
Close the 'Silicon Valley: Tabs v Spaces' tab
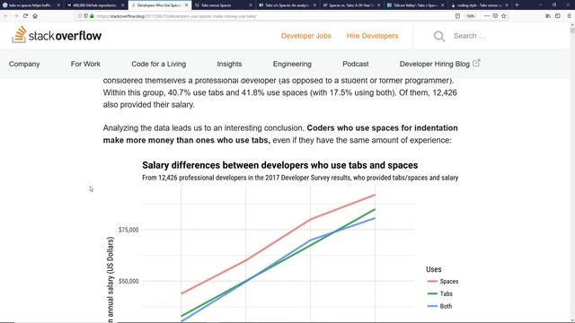(443, 5)
